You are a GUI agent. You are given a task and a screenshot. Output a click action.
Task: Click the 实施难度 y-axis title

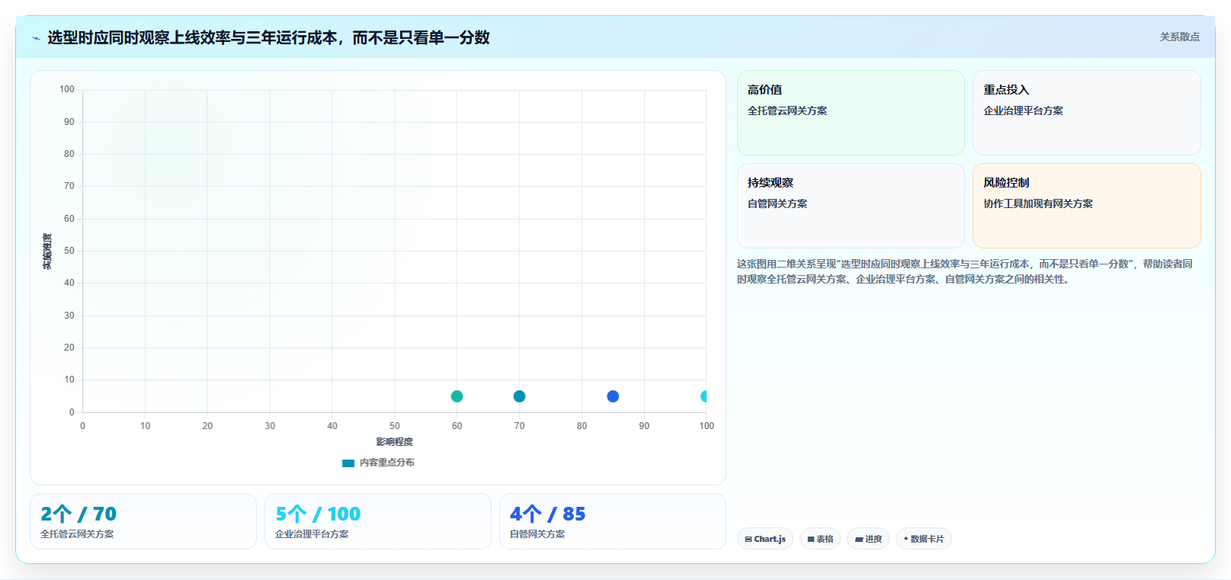tap(47, 252)
